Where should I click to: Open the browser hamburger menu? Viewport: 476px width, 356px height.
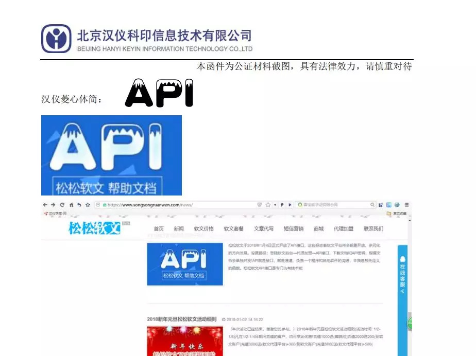(x=407, y=205)
